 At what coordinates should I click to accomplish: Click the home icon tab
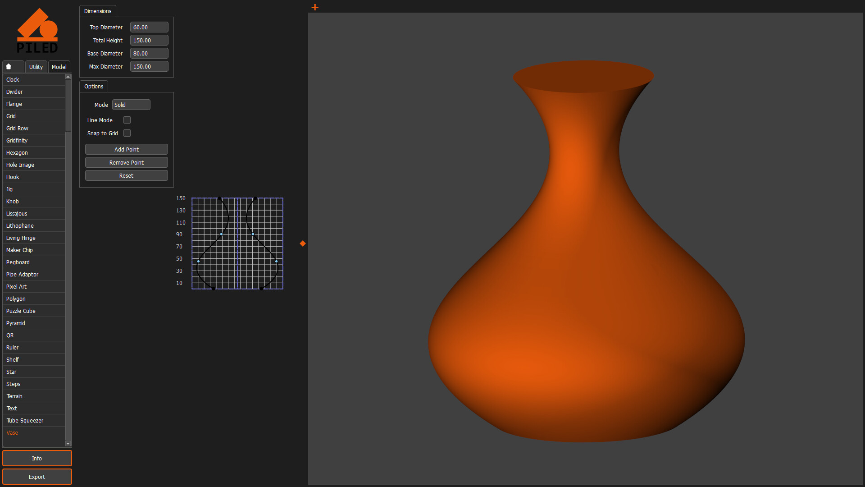(x=9, y=67)
